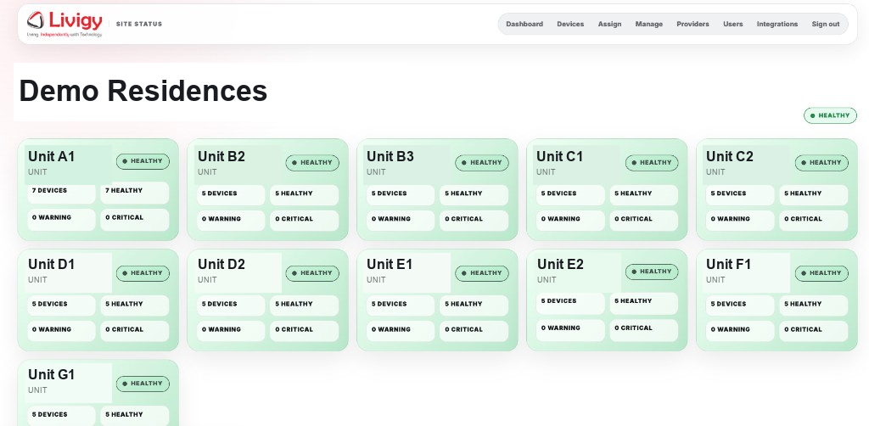Viewport: 869px width, 426px height.
Task: Click the Unit B3 HEALTHY badge
Action: coord(482,163)
